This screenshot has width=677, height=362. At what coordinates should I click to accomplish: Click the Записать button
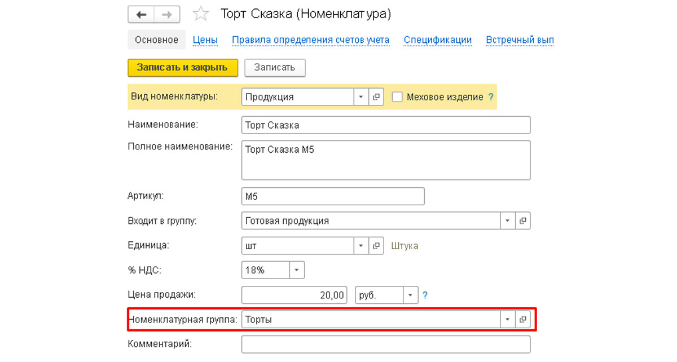click(274, 68)
